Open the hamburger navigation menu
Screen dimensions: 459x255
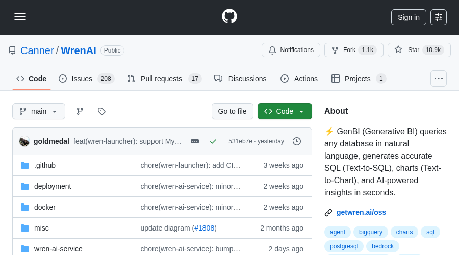tap(20, 17)
